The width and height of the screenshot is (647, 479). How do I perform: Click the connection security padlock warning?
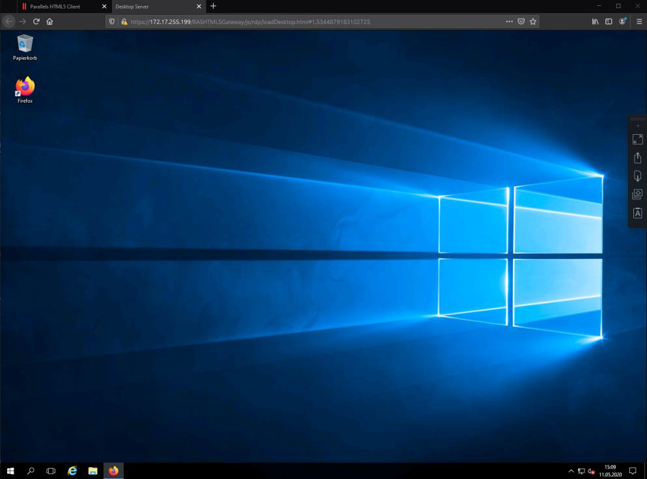124,21
